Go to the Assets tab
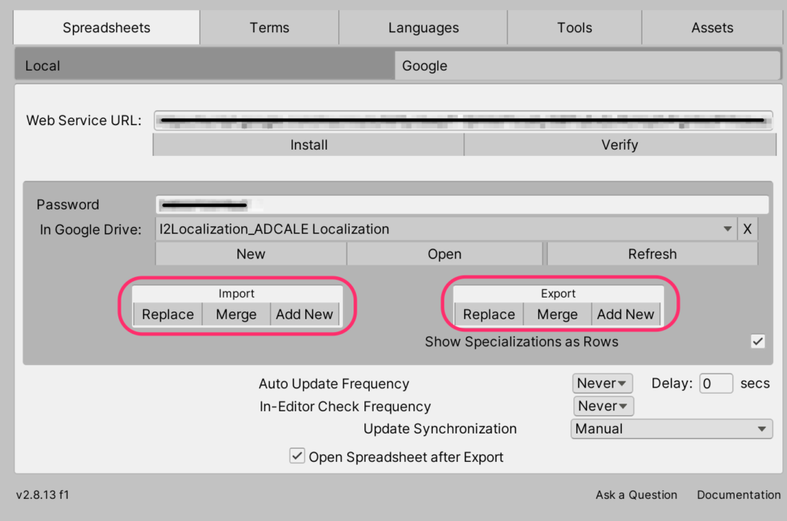 (x=712, y=28)
